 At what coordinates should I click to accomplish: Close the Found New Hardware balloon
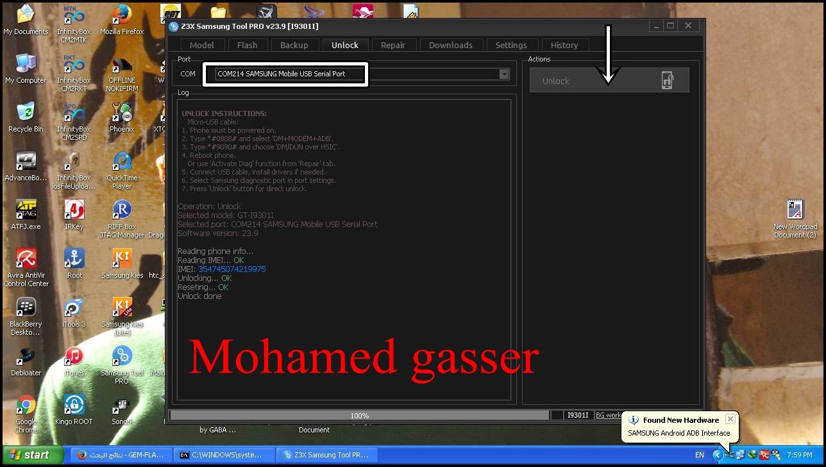pos(730,419)
